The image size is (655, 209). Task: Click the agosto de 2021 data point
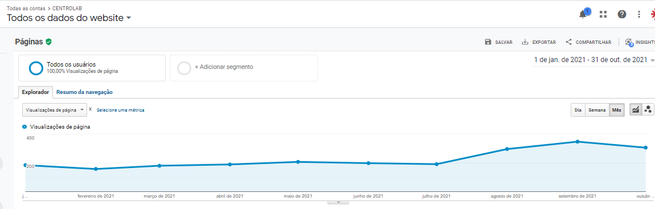pyautogui.click(x=507, y=149)
